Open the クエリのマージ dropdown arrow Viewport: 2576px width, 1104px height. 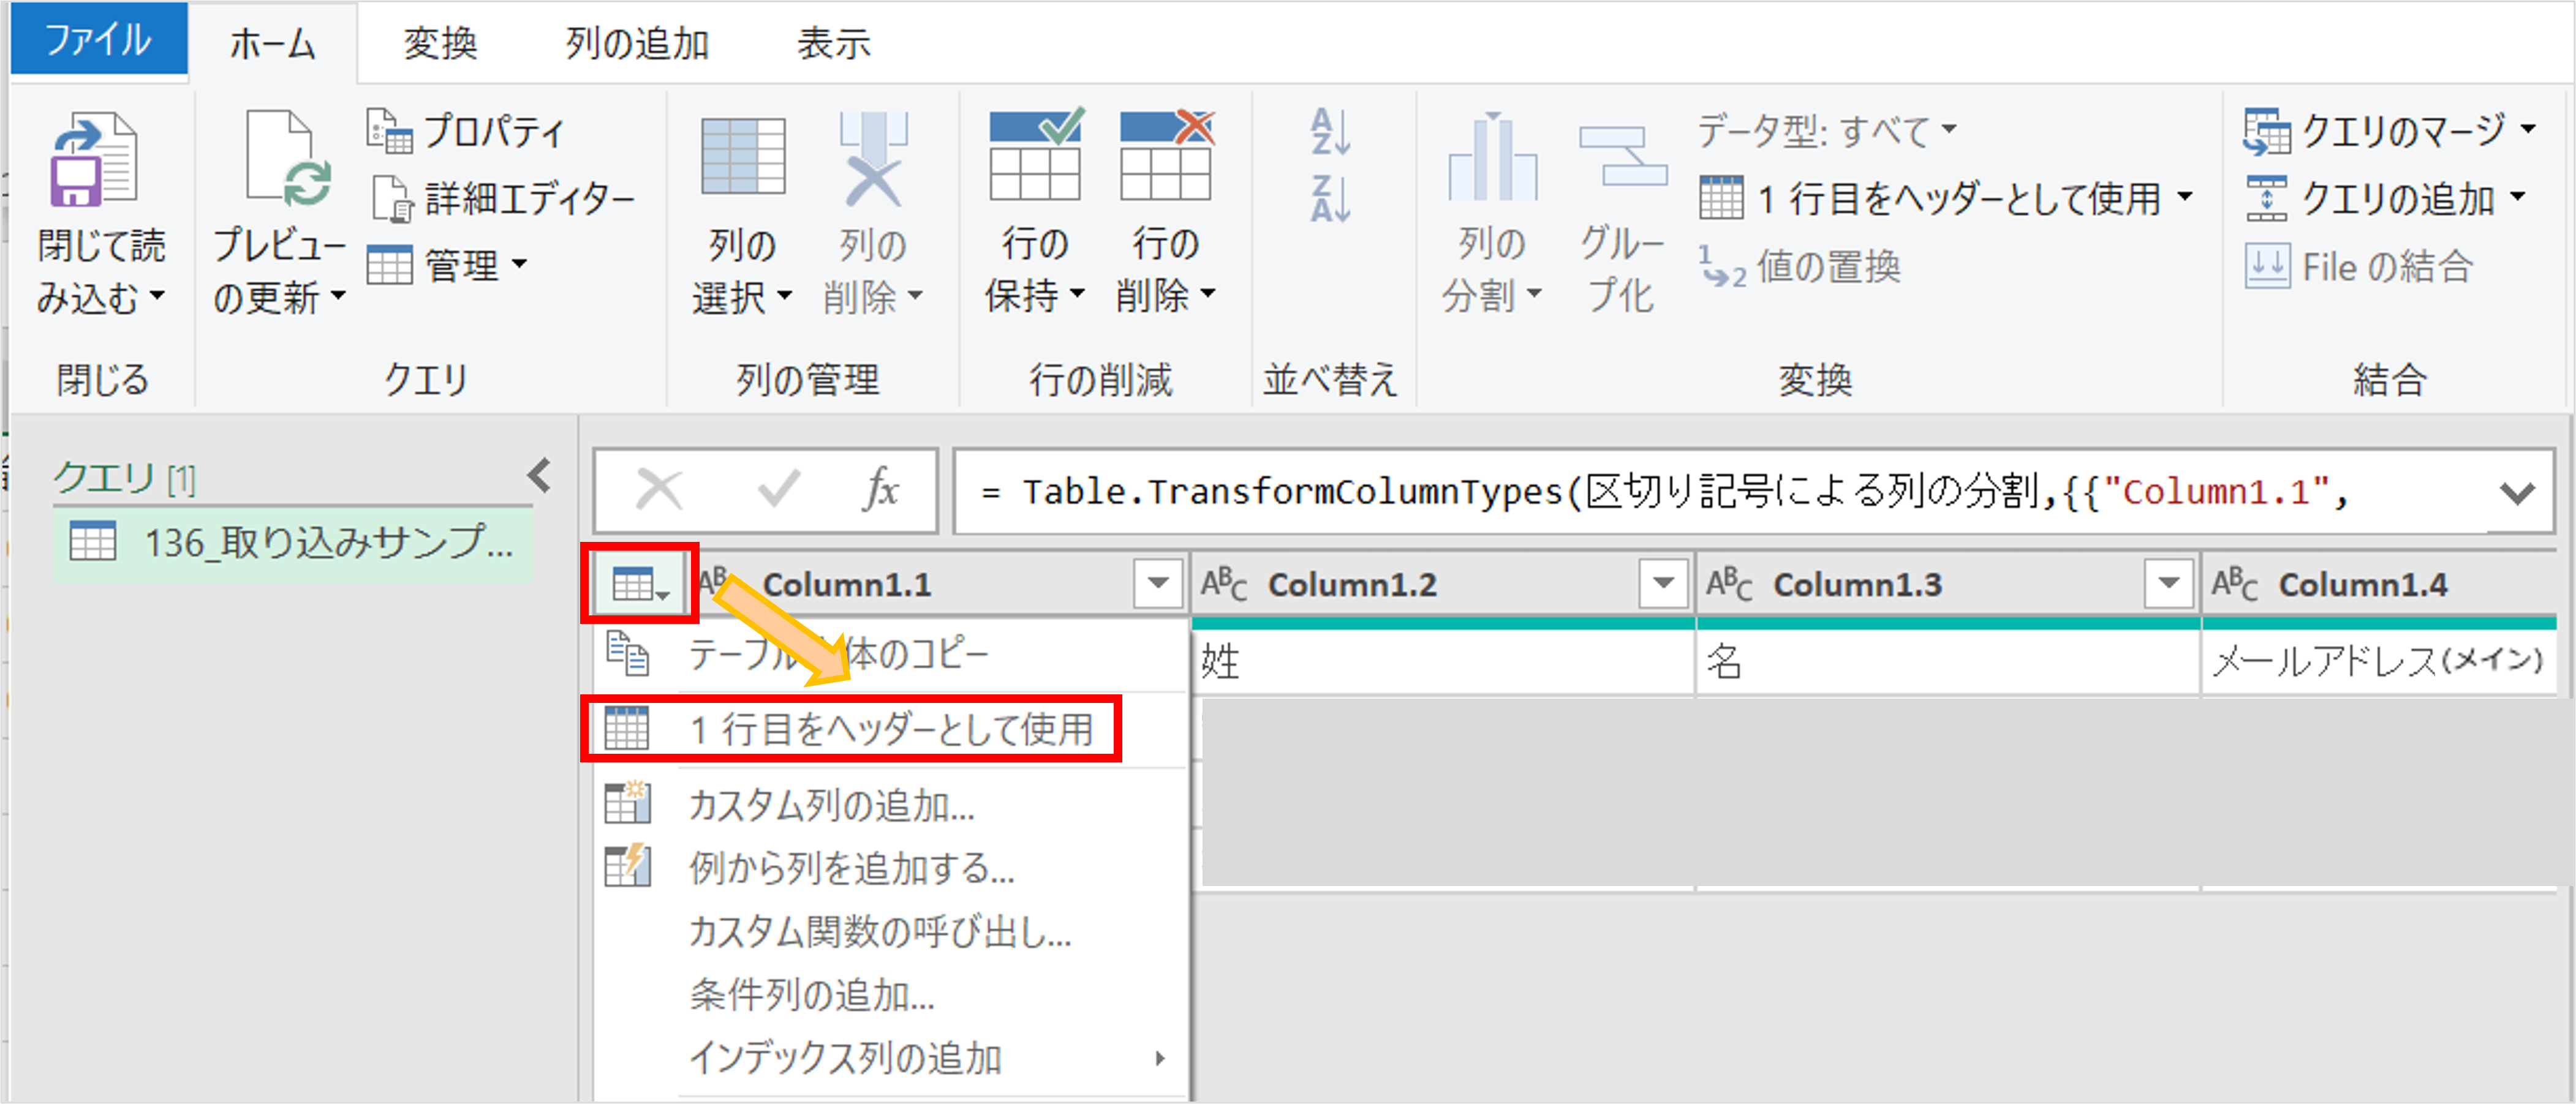pyautogui.click(x=2529, y=130)
